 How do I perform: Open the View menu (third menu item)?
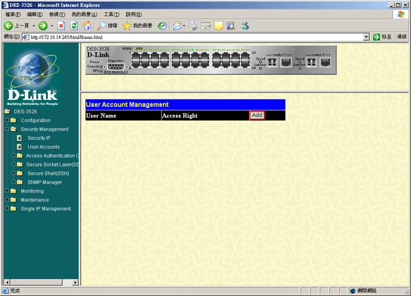tap(57, 14)
